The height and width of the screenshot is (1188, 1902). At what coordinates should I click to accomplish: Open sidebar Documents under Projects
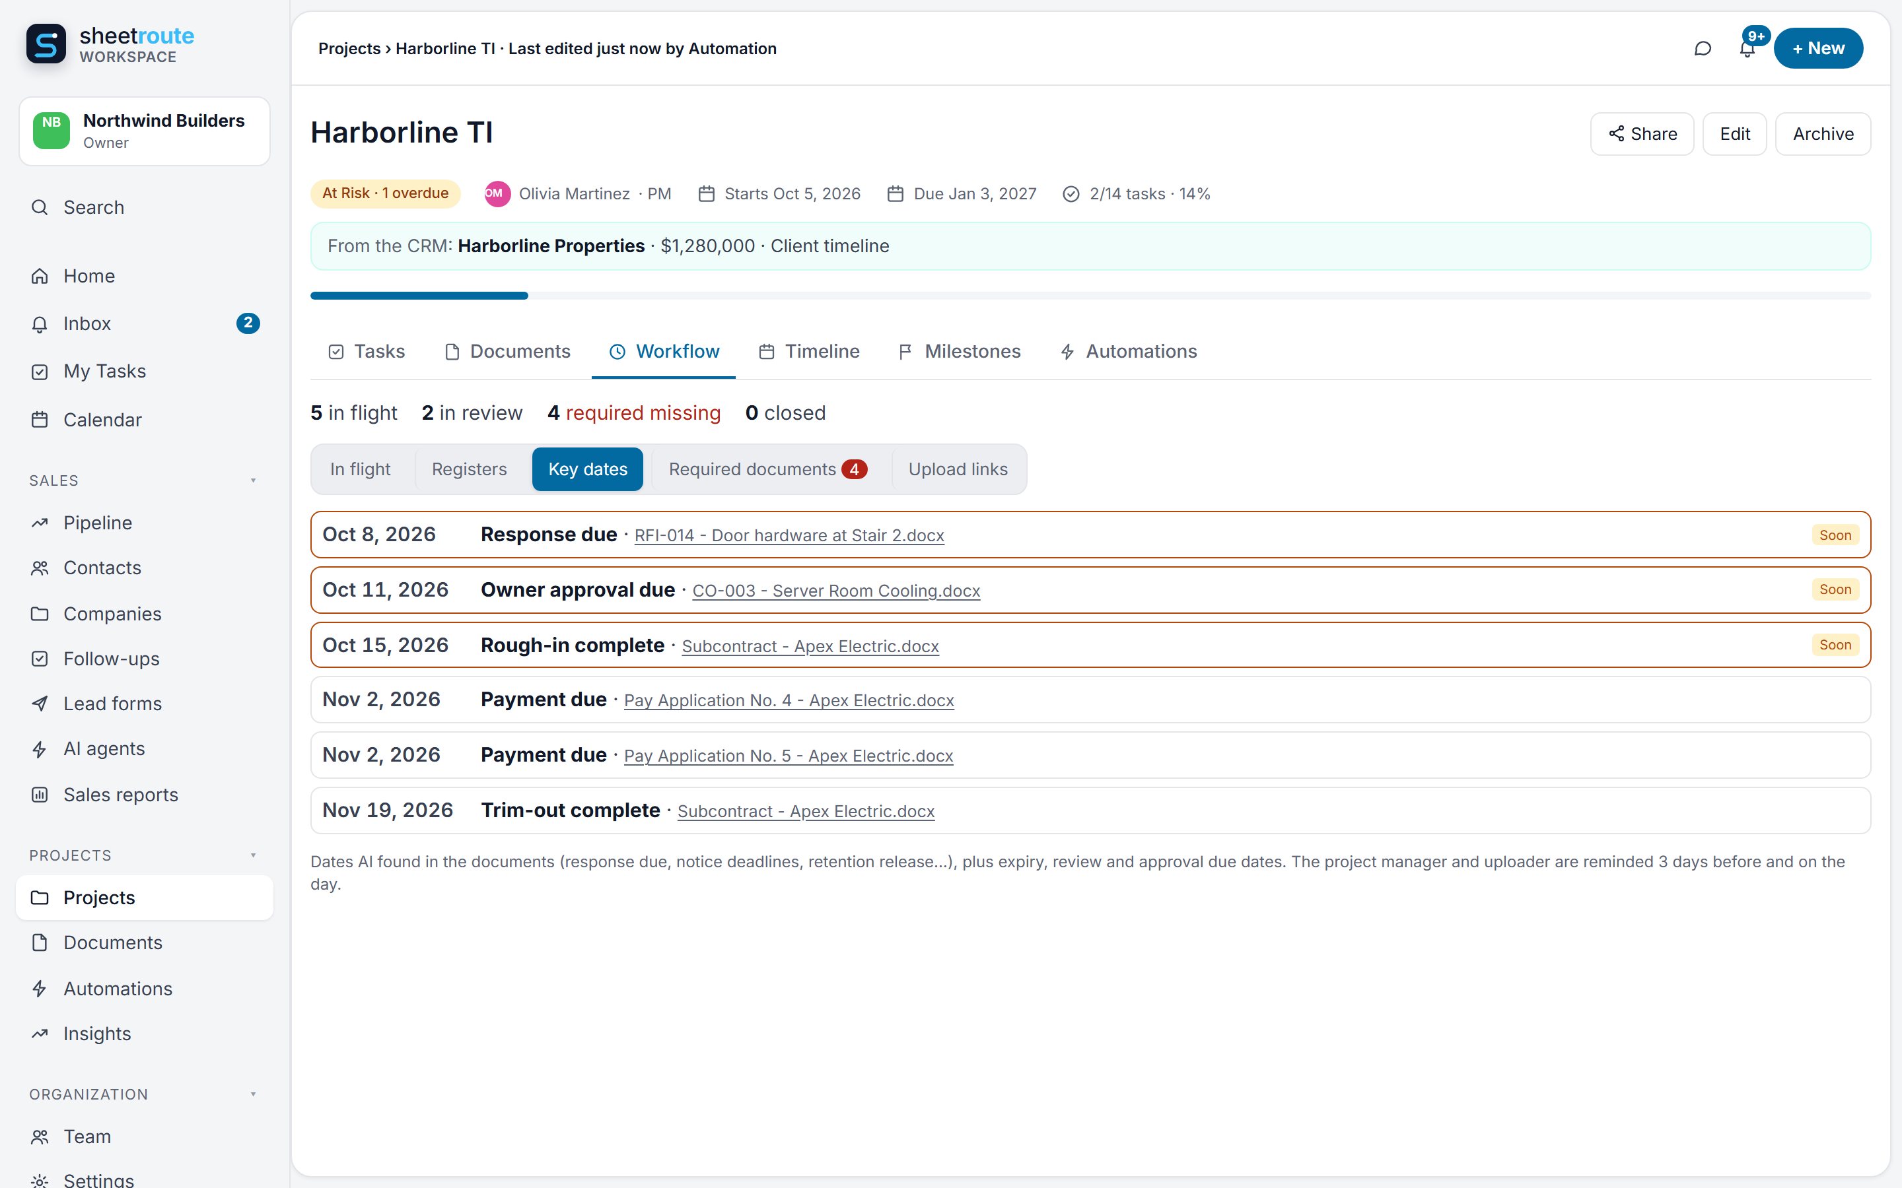145,942
